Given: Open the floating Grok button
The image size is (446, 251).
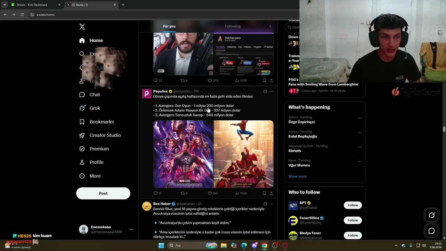Looking at the screenshot, I should [x=431, y=215].
